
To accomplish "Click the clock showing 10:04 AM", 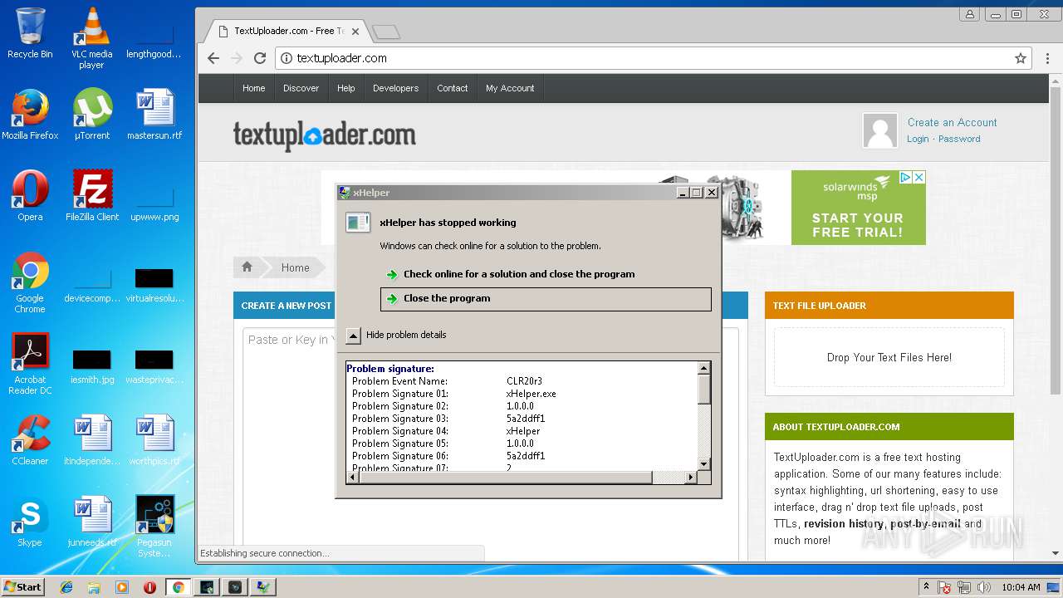I will 1021,587.
